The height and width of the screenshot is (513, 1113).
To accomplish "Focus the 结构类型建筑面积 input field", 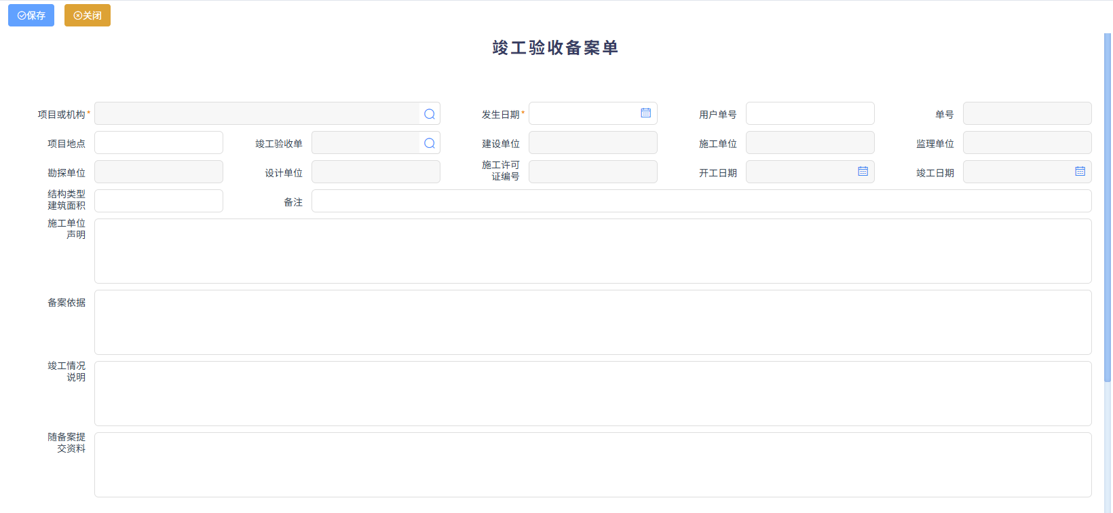I will 159,201.
